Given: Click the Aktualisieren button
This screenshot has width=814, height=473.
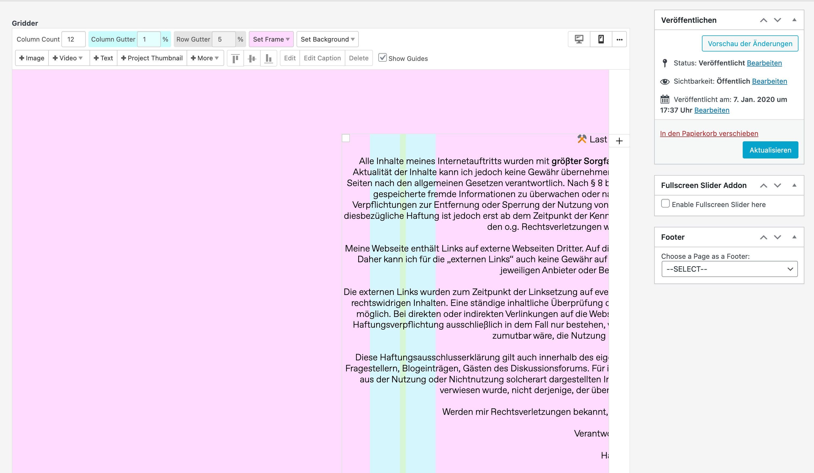Looking at the screenshot, I should pos(770,150).
